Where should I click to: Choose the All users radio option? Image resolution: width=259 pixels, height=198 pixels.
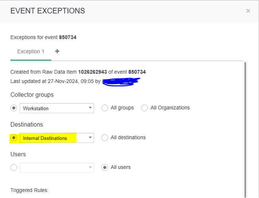click(x=105, y=167)
